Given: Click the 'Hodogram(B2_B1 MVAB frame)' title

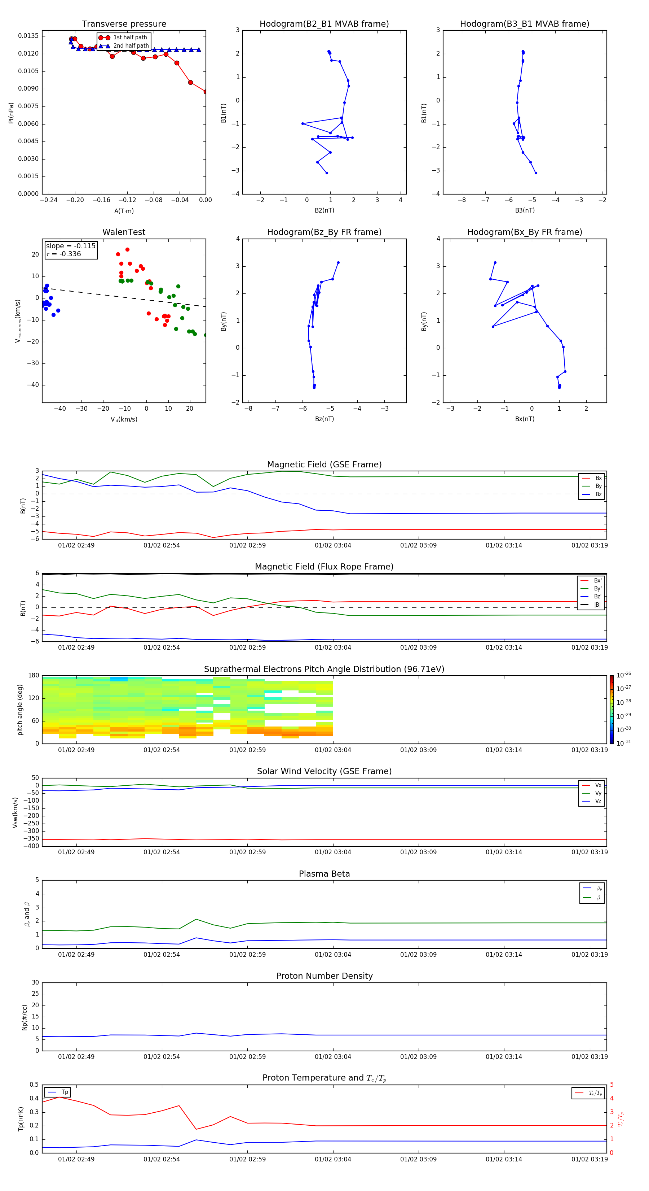Looking at the screenshot, I should (324, 24).
